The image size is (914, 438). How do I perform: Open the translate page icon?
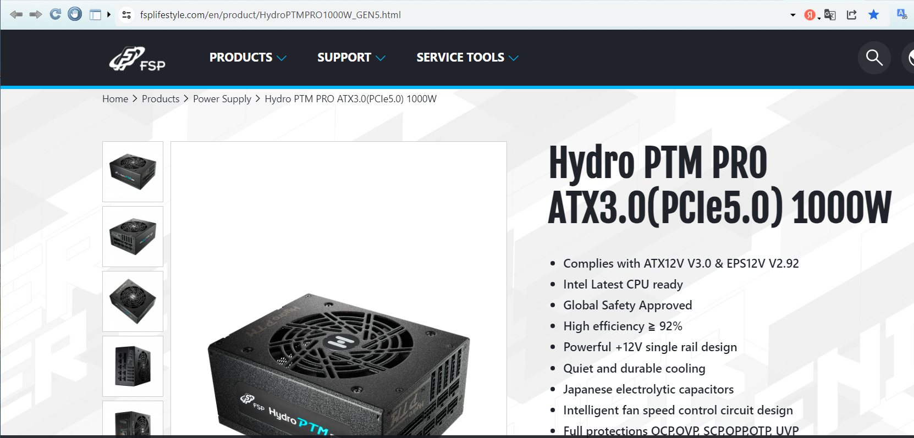[830, 15]
